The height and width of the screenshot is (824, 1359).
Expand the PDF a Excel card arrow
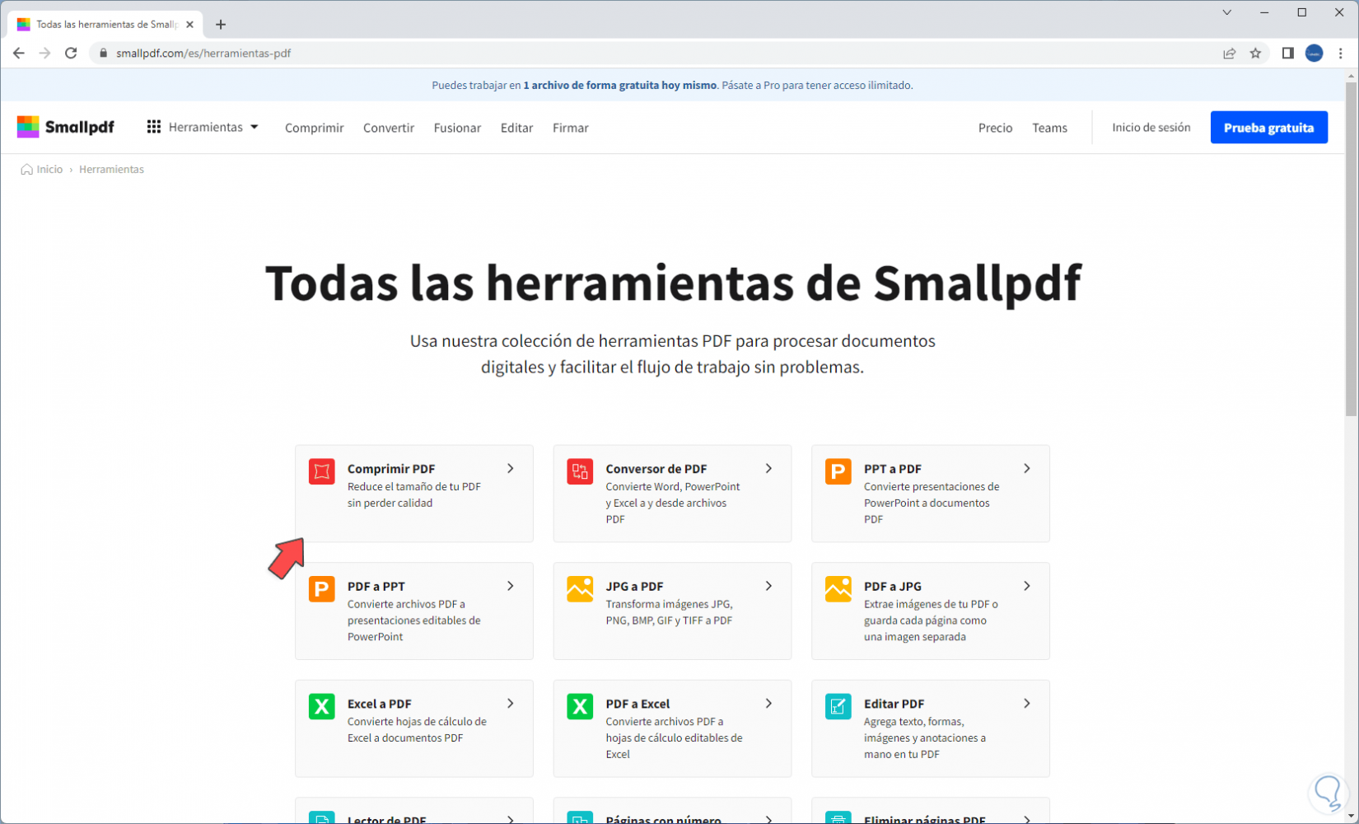point(768,703)
